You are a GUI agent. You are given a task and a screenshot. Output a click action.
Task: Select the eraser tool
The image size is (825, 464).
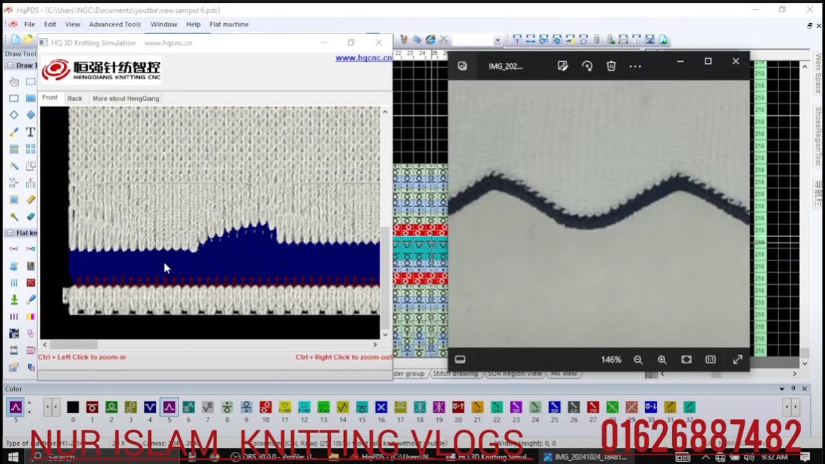[x=30, y=217]
